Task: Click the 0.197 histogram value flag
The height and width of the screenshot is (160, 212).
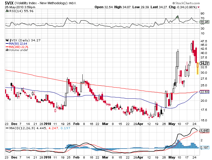Action: pos(204,147)
